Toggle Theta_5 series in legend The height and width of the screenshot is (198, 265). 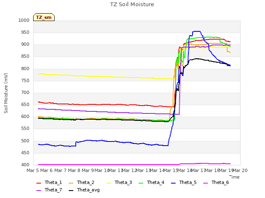pyautogui.click(x=184, y=182)
